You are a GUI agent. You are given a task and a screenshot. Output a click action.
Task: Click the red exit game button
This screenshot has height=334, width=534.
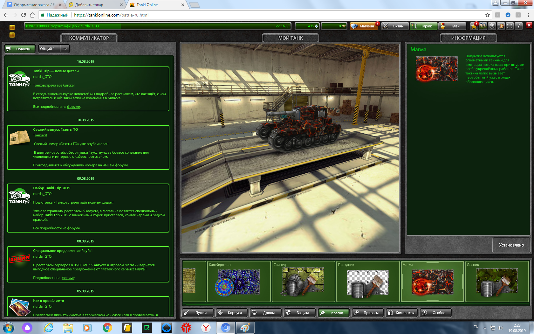click(529, 25)
